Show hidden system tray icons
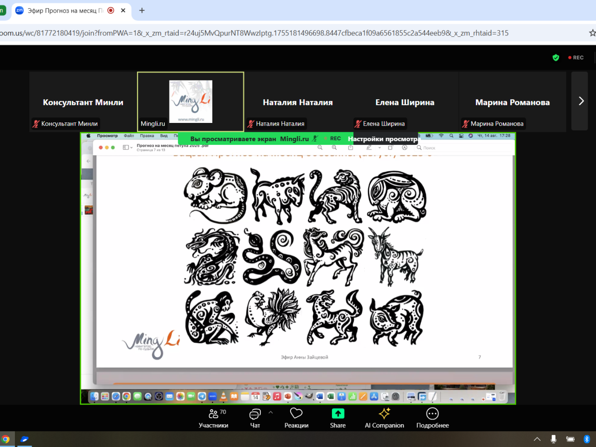Screen dimensions: 596x447 point(537,439)
